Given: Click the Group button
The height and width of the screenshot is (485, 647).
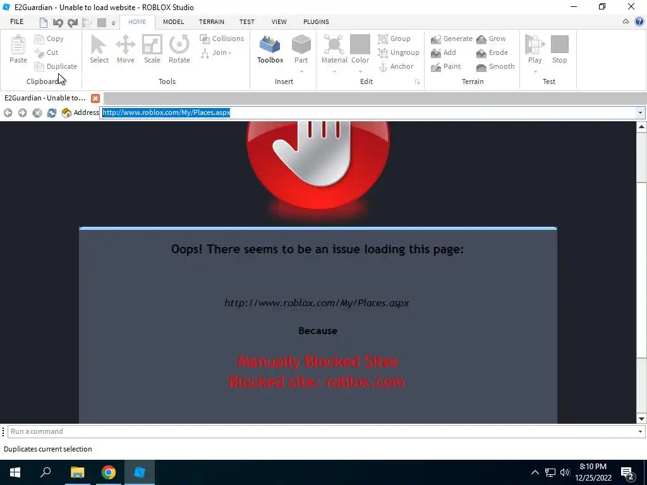Looking at the screenshot, I should pyautogui.click(x=394, y=39).
